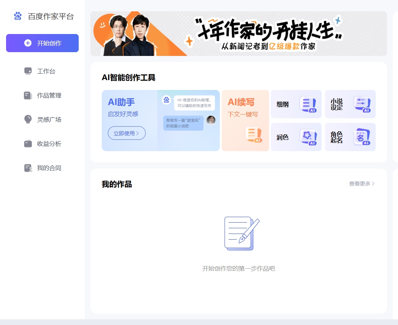Click the 我的作品 heading

click(117, 184)
